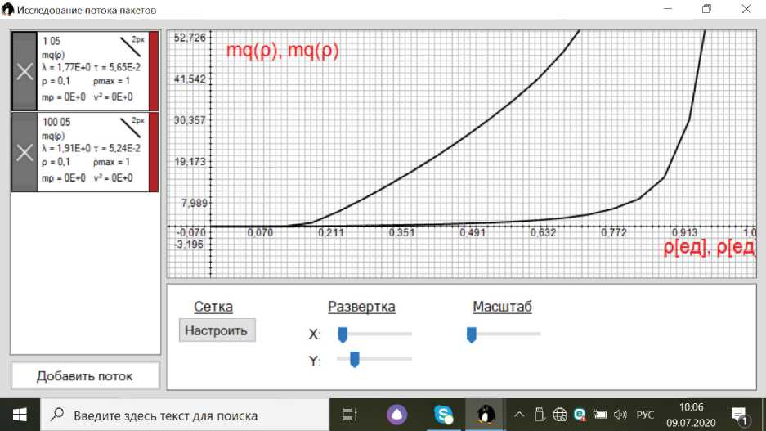Click the 'λ = 1,91E+0' value
The width and height of the screenshot is (766, 431).
(x=66, y=148)
